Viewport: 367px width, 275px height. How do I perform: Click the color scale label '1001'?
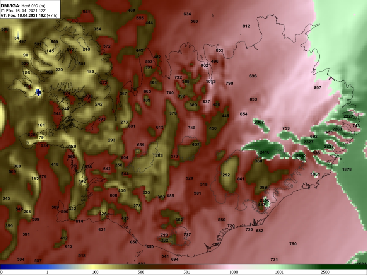pyautogui.click(x=279, y=272)
